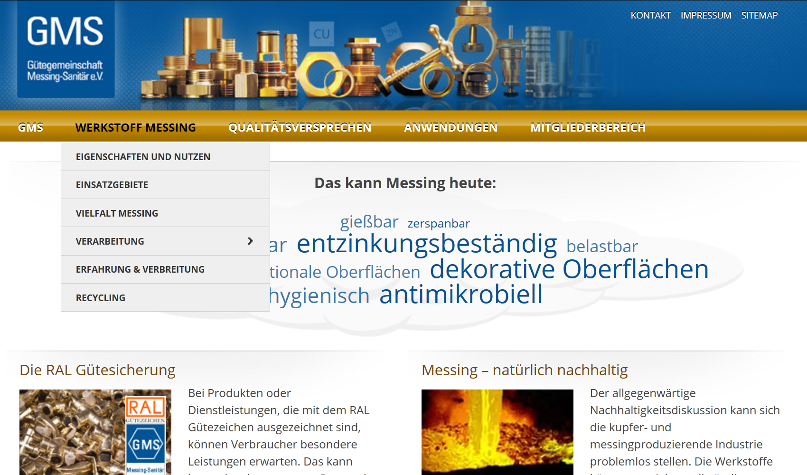Choose Eigenschaften und Nutzen from dropdown
807x475 pixels.
(x=143, y=157)
